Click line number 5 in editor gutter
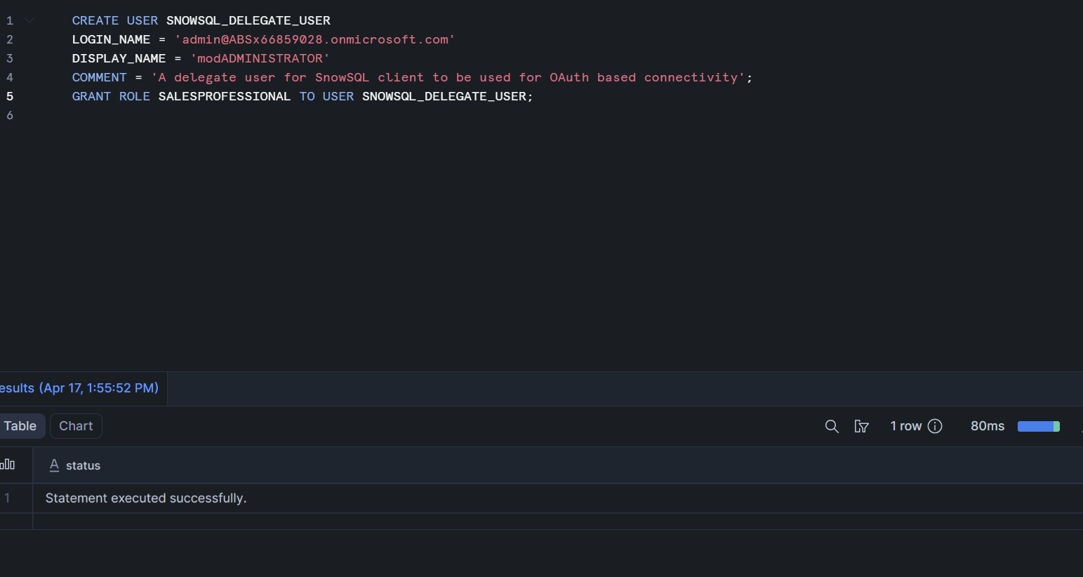The height and width of the screenshot is (577, 1083). click(10, 96)
